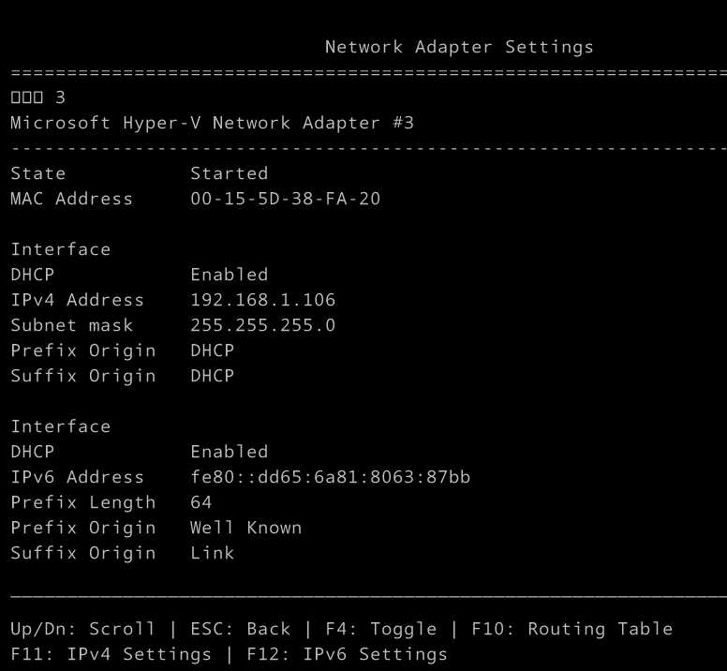Click the Suffix Origin Link value

click(x=212, y=553)
